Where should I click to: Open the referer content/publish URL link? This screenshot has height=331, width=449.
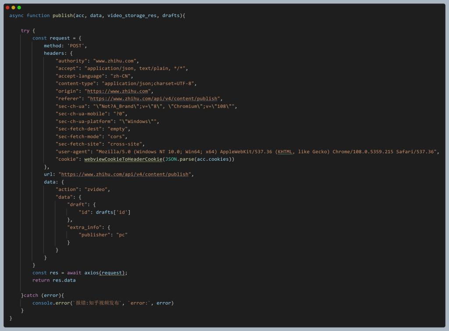click(154, 99)
